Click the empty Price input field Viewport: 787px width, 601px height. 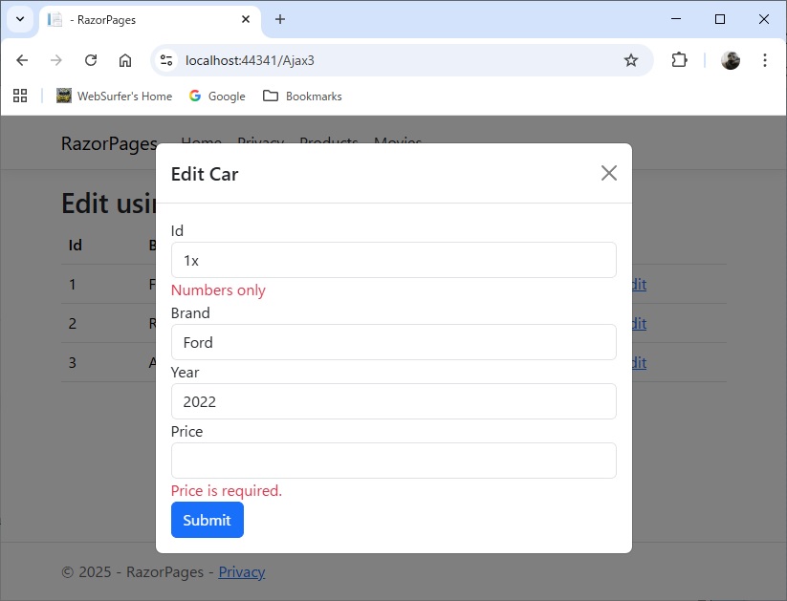pos(394,461)
